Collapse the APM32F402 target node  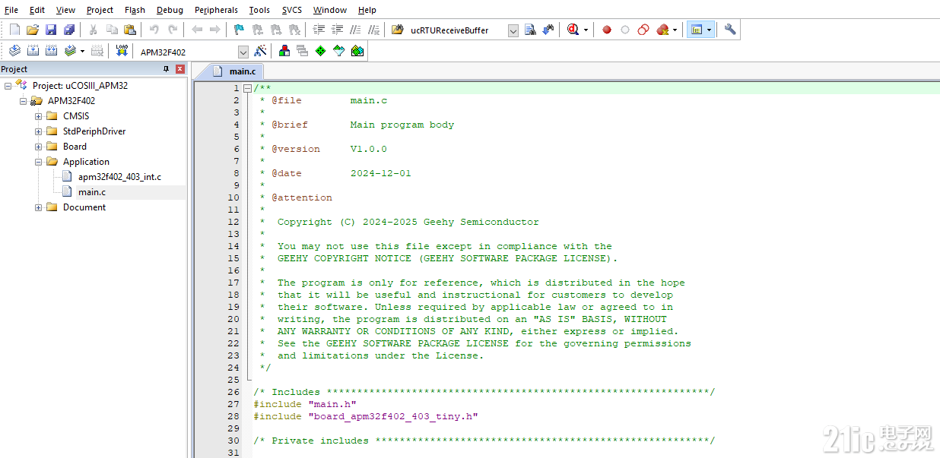pos(24,101)
